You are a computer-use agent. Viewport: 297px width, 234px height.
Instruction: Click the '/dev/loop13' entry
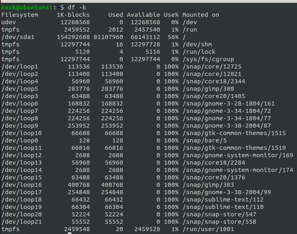22,163
